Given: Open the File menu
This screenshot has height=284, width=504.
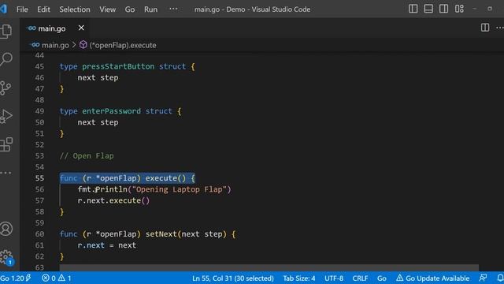Looking at the screenshot, I should (22, 9).
